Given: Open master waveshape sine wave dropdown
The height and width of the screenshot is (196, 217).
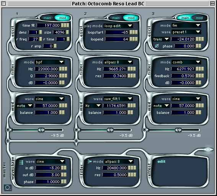Looking at the screenshot, I should (50, 161).
